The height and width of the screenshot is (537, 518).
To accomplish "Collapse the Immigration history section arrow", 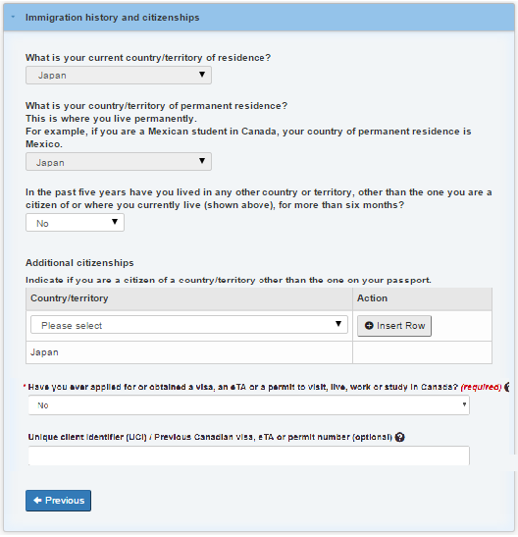I will coord(13,17).
